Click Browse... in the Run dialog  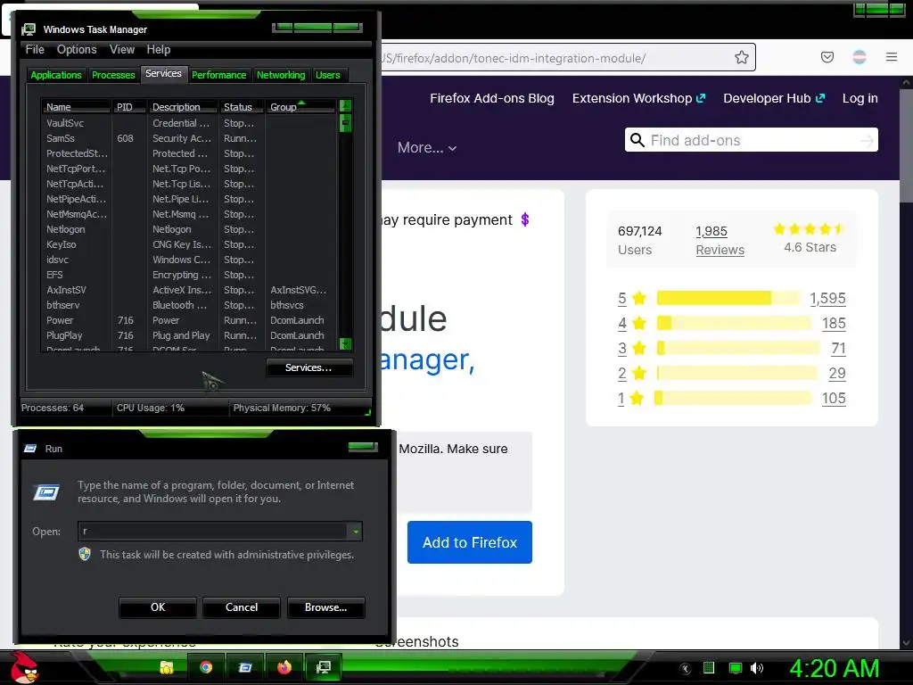coord(326,607)
